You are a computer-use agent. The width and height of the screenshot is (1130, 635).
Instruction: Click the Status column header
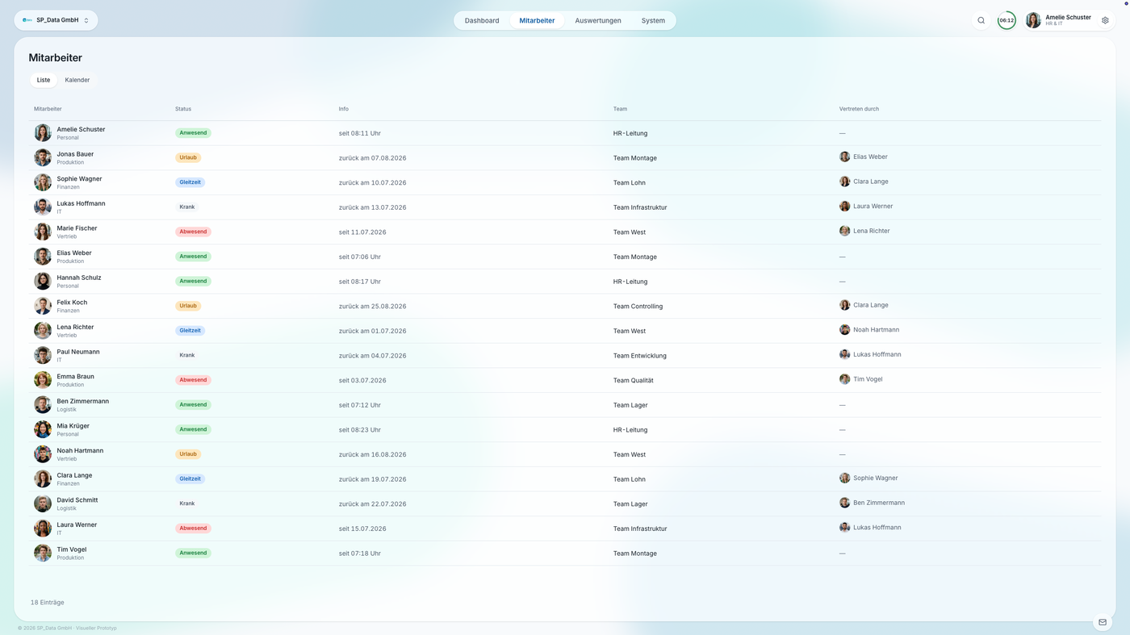(x=183, y=109)
